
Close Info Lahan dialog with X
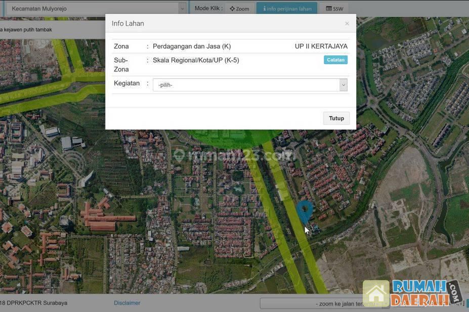tap(347, 23)
